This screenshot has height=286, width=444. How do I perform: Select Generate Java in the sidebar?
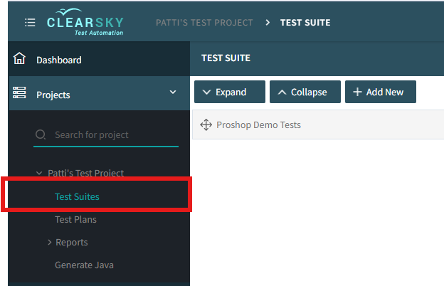[84, 265]
